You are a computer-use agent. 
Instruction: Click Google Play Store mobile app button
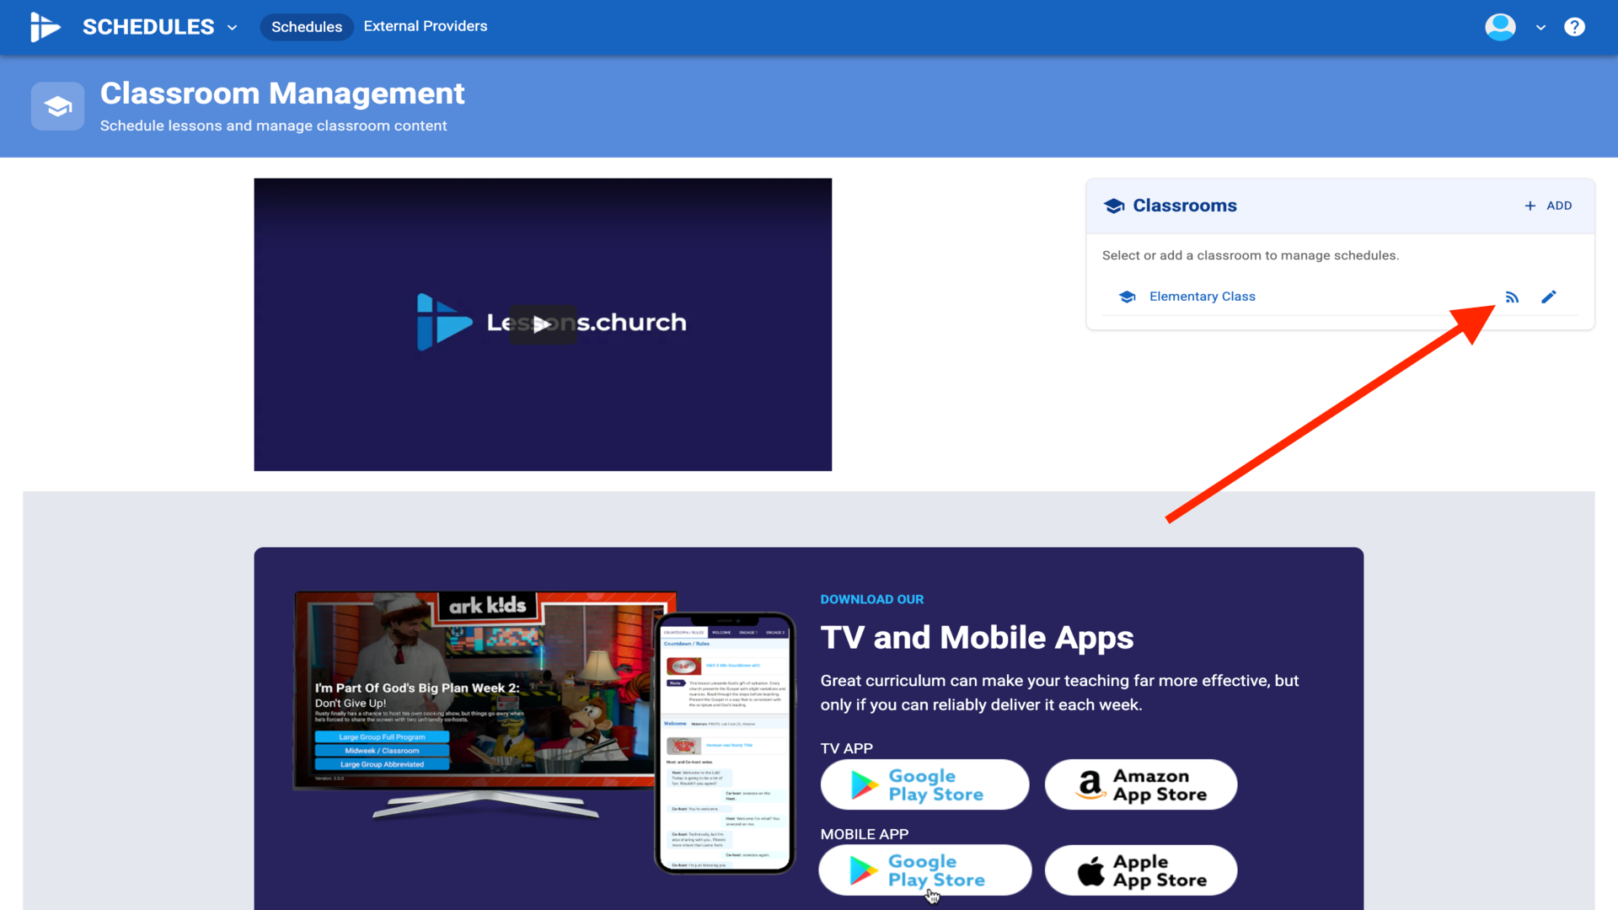click(924, 870)
